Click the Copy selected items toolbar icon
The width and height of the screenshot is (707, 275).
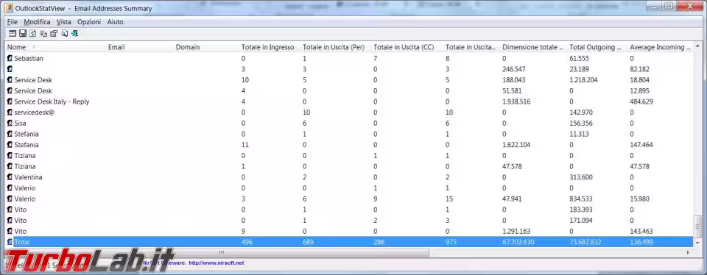click(43, 33)
